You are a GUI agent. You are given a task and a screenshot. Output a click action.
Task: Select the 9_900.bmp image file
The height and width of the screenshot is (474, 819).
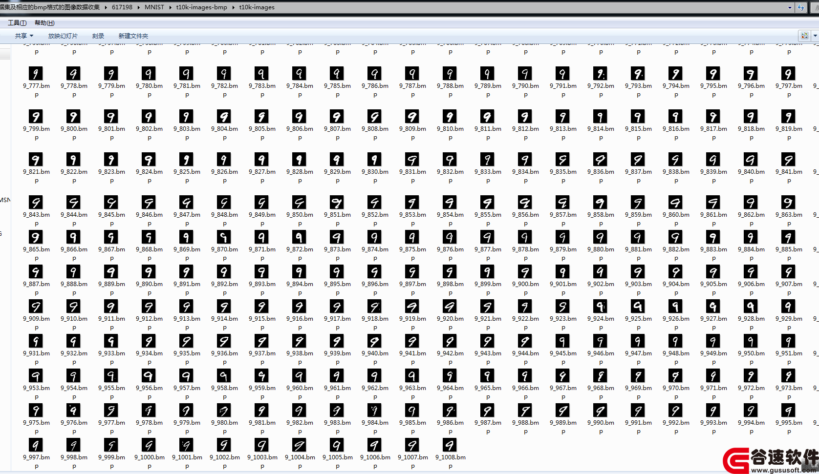tap(525, 279)
